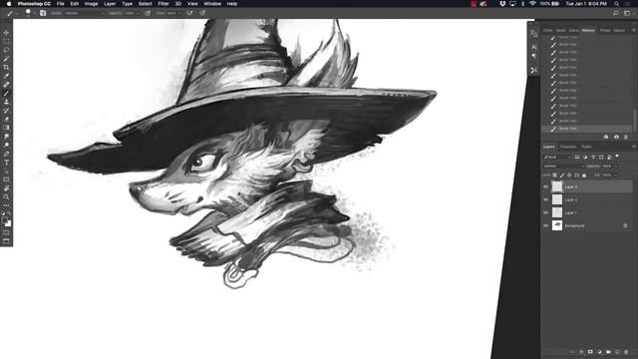Hide Layer 3 visibility eye
The height and width of the screenshot is (359, 638).
tap(546, 186)
